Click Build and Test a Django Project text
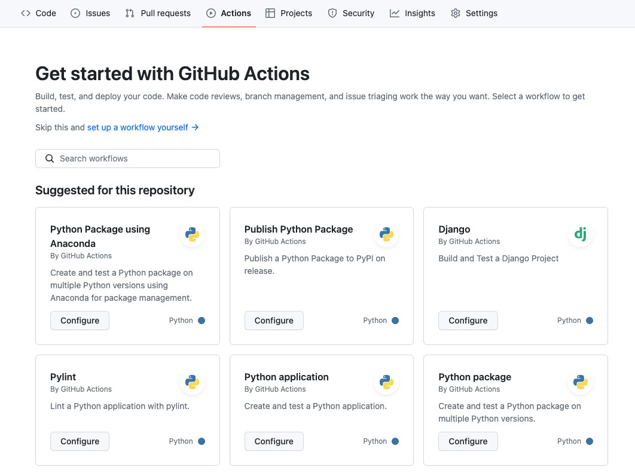 498,258
